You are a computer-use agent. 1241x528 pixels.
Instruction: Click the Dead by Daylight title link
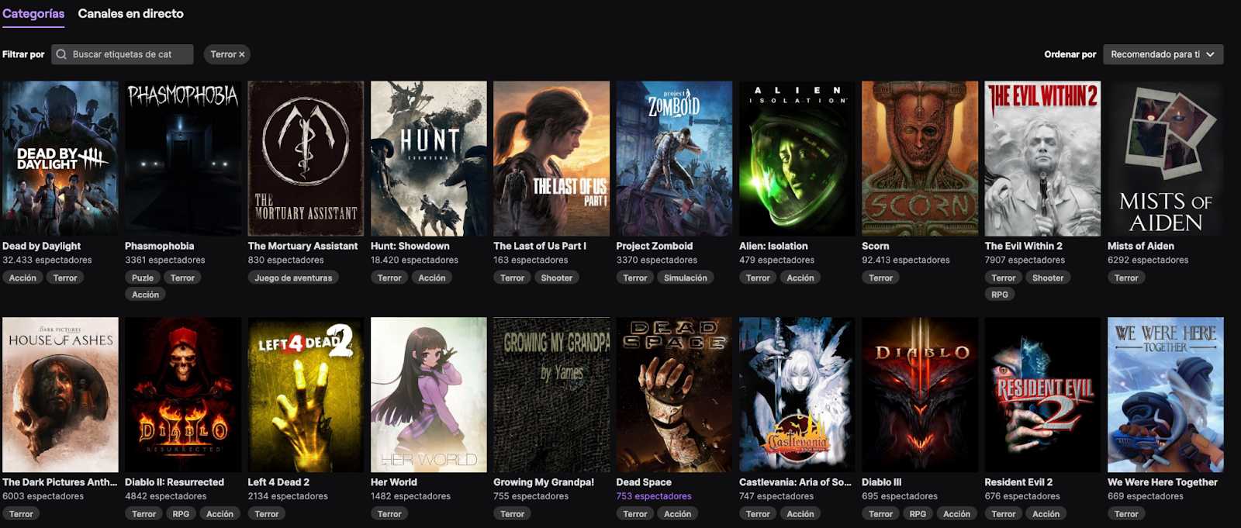[x=41, y=246]
